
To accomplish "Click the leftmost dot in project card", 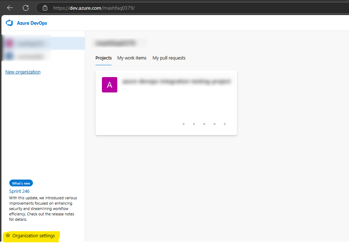I will (183, 124).
